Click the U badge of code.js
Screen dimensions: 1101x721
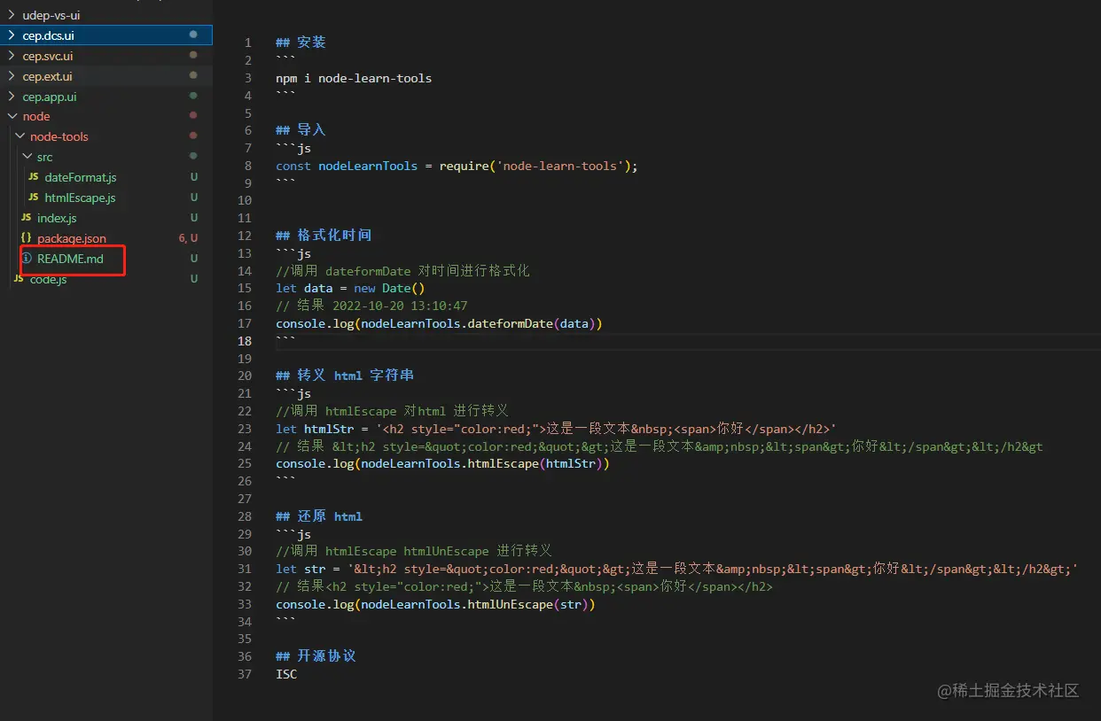[194, 279]
